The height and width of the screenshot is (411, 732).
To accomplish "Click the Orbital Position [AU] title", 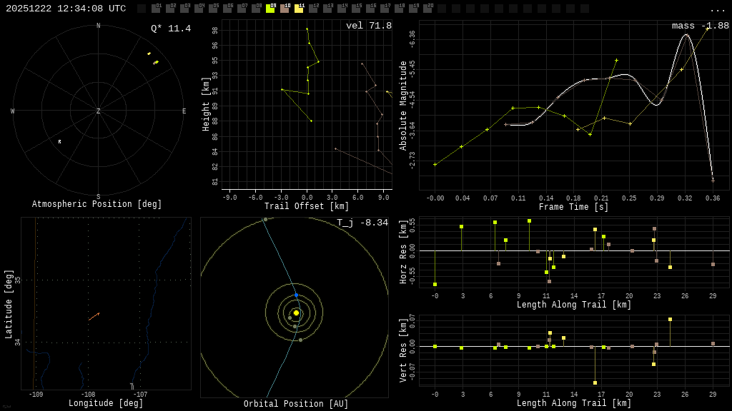I will click(x=296, y=404).
